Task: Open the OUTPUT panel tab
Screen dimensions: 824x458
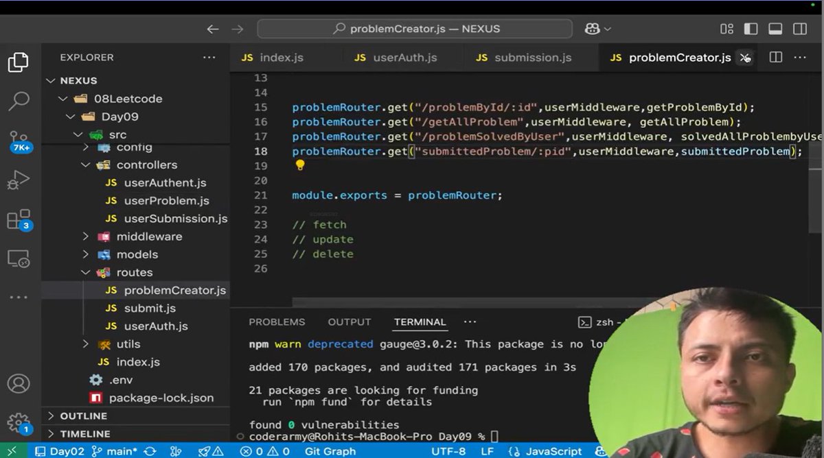Action: [350, 322]
